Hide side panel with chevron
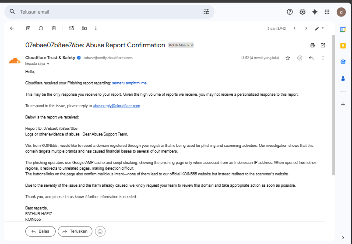352x244 pixels. (343, 238)
